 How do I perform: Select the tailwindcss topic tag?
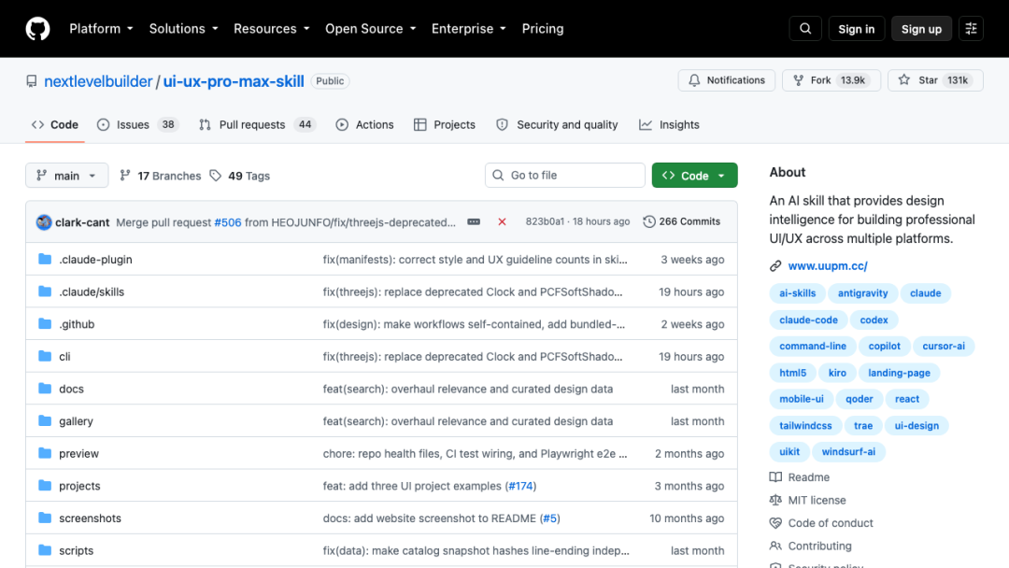805,425
